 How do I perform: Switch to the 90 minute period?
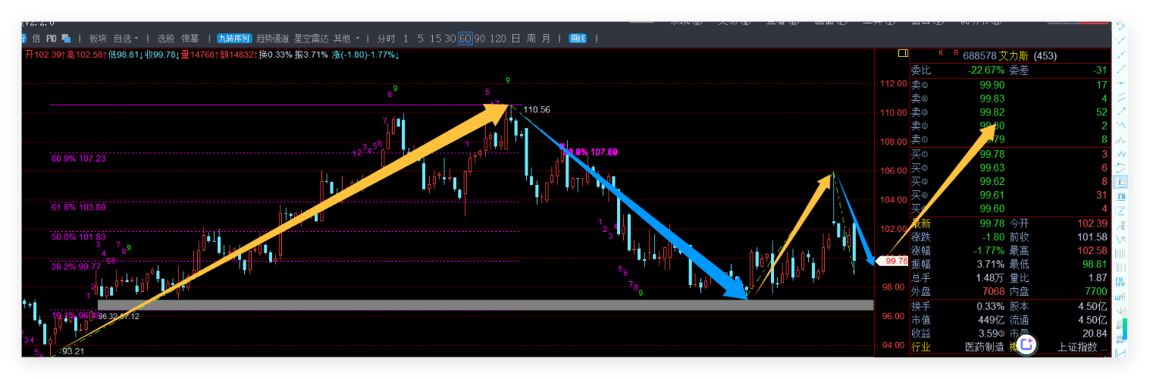pyautogui.click(x=480, y=39)
